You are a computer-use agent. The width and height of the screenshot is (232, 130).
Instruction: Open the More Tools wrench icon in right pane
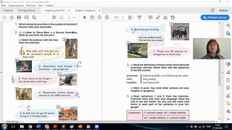[228, 111]
